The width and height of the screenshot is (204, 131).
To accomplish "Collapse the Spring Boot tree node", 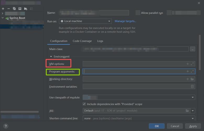I will click(3, 18).
